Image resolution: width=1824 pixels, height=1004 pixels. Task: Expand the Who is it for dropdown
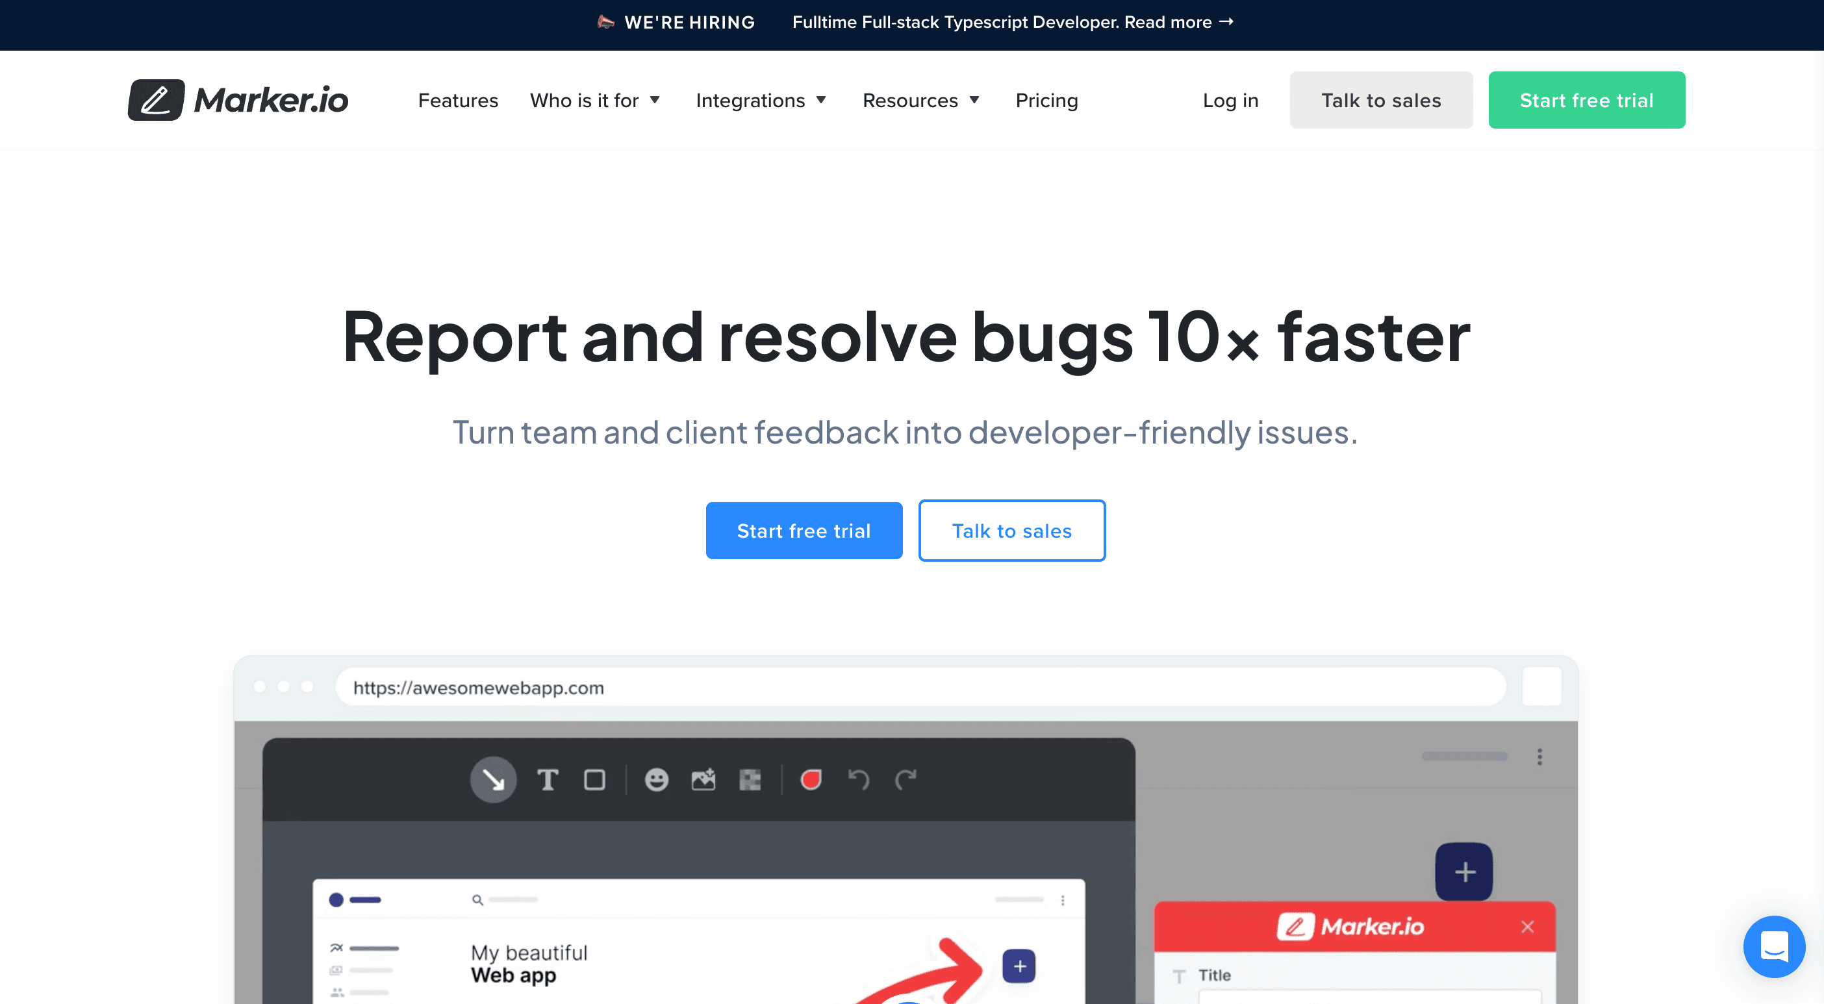(595, 101)
